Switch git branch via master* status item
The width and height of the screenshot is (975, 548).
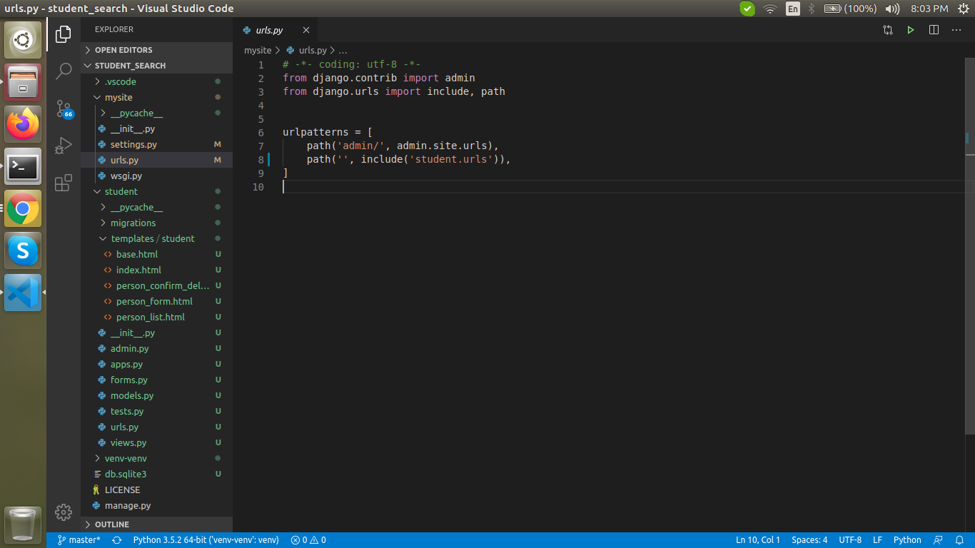[x=79, y=540]
